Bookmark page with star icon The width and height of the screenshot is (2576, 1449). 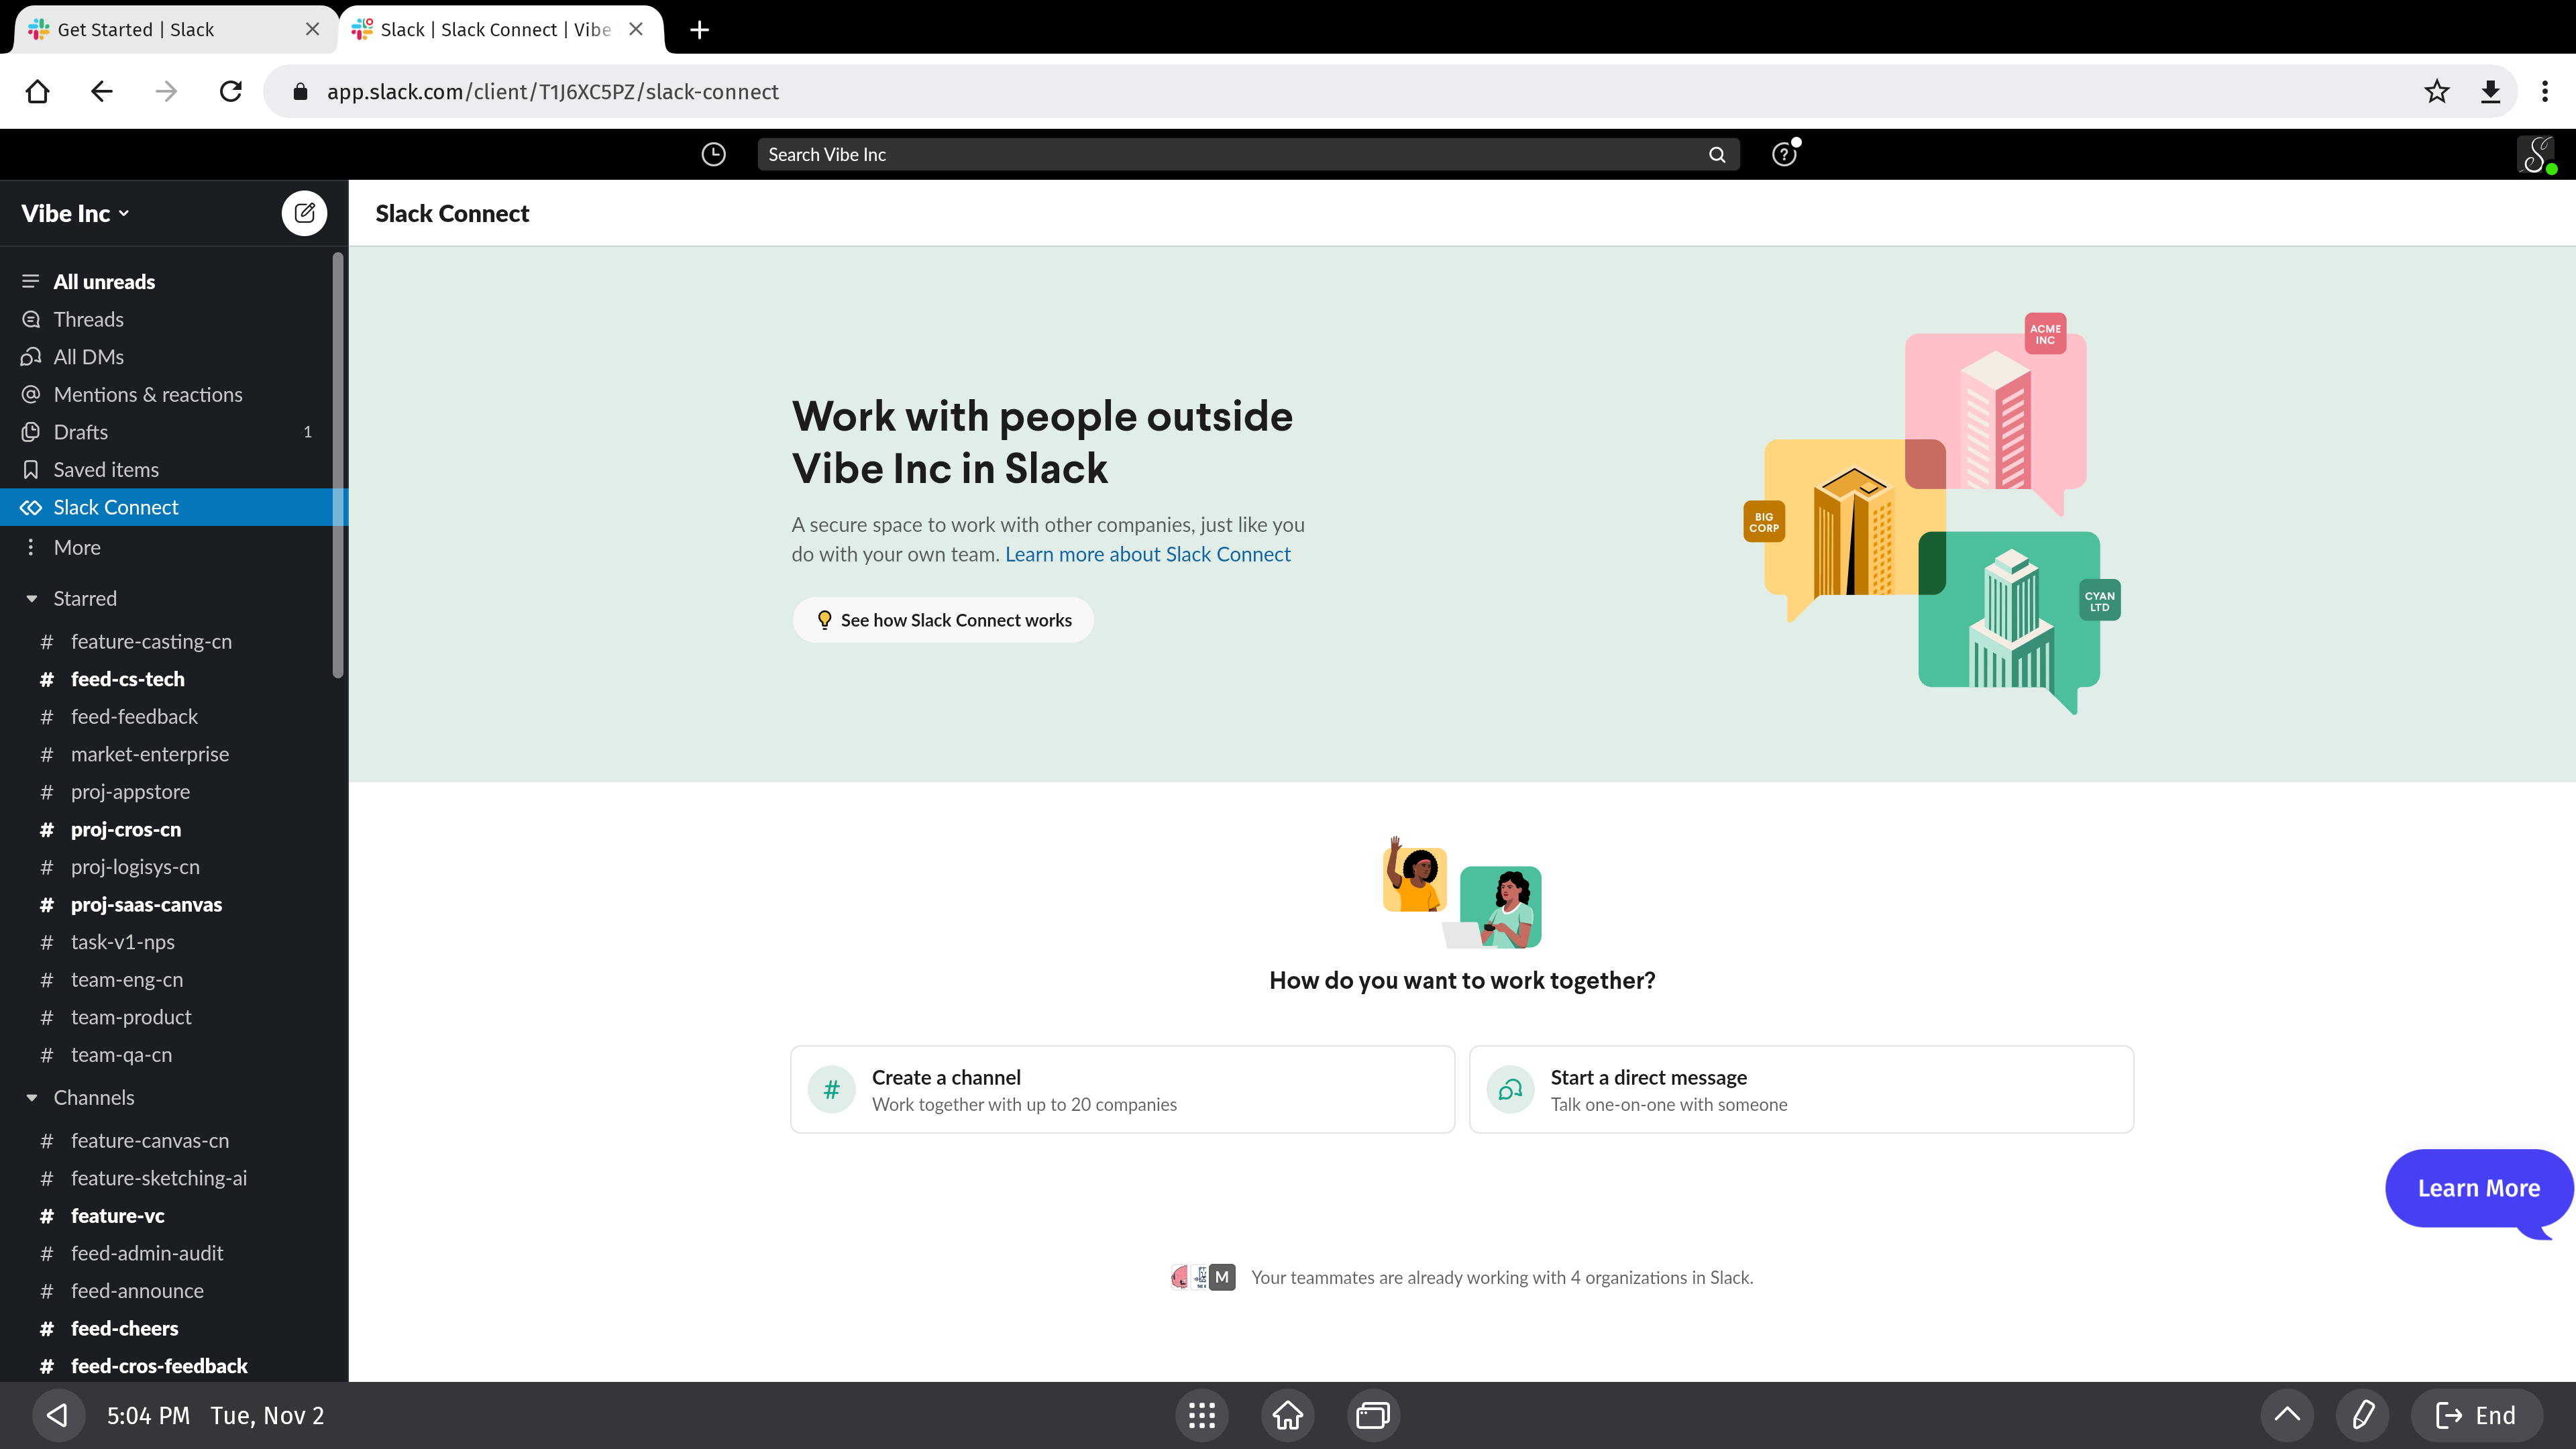[x=2436, y=92]
